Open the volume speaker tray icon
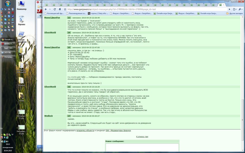 point(7,141)
